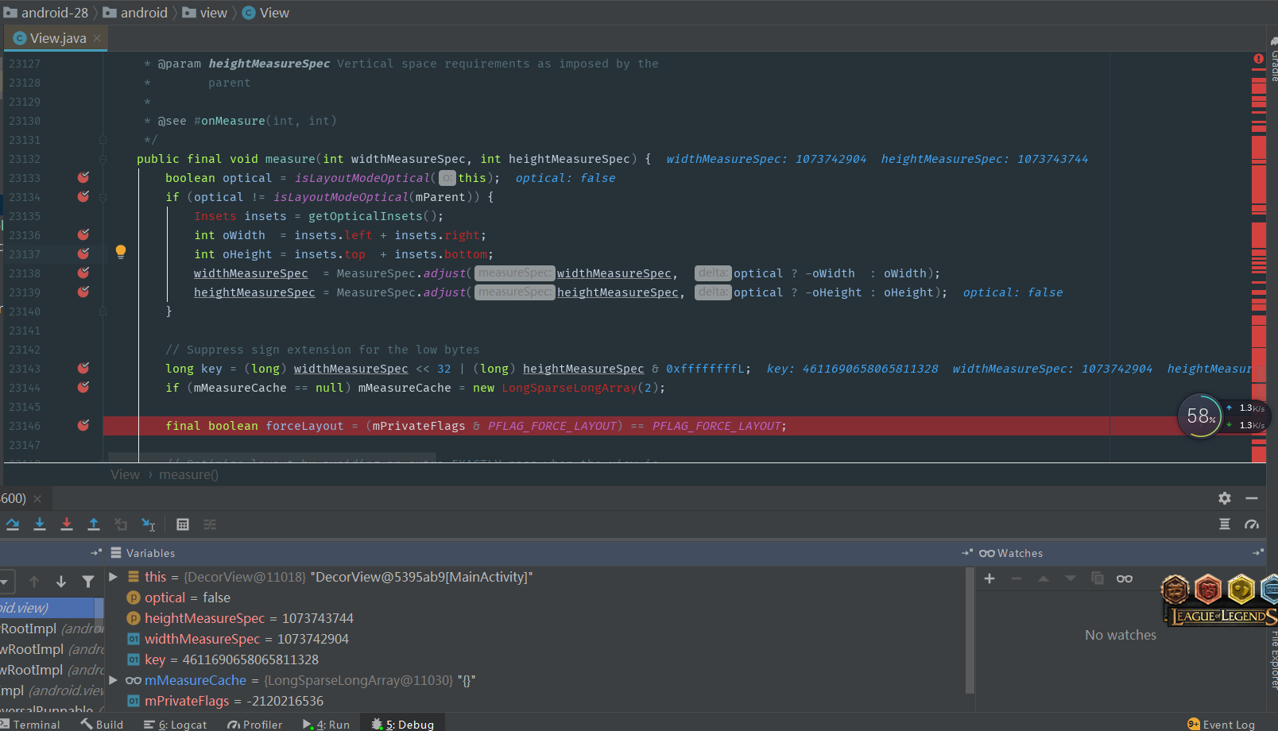Toggle the breakpoint on line 23143
This screenshot has height=731, width=1278.
pyautogui.click(x=83, y=368)
